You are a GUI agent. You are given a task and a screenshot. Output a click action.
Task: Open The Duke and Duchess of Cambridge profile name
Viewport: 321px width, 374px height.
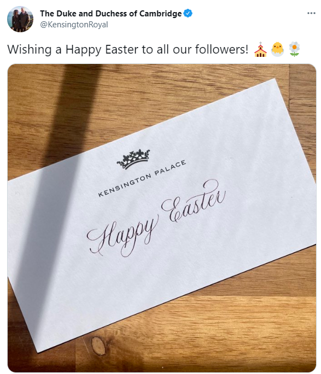coord(110,14)
